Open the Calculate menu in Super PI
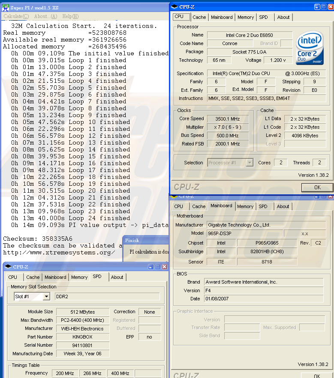This screenshot has width=334, height=378. point(16,16)
